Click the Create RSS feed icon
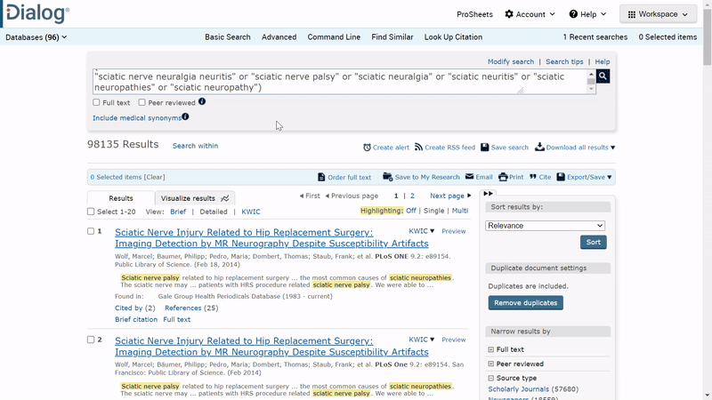This screenshot has height=400, width=712. (x=418, y=148)
